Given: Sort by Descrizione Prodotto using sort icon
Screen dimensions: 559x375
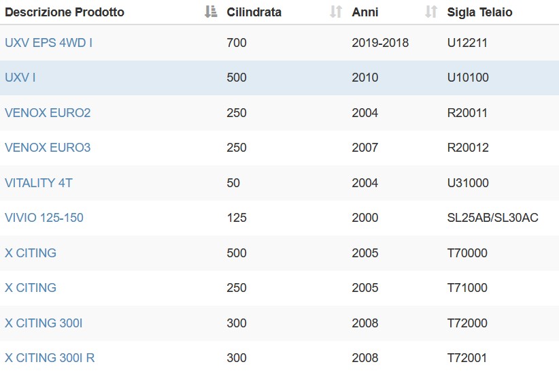Looking at the screenshot, I should (211, 12).
